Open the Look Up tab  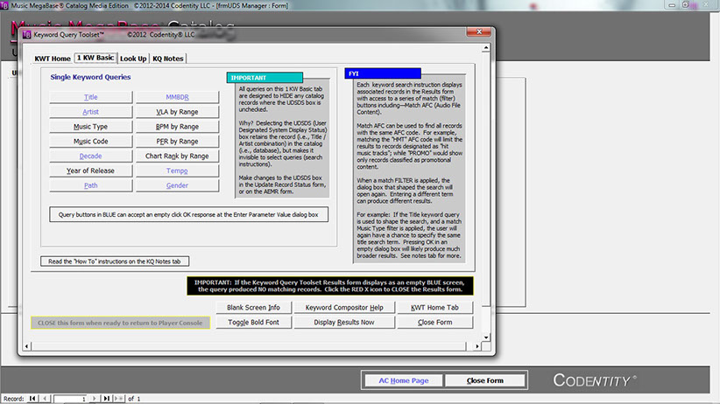(133, 59)
